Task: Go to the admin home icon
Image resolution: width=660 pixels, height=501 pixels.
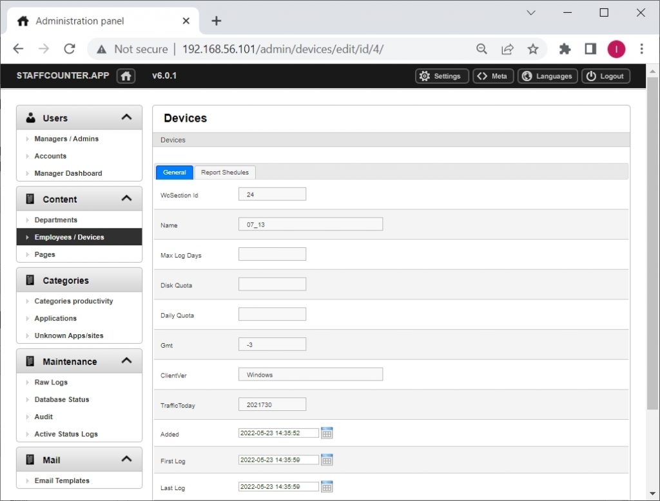Action: [126, 76]
